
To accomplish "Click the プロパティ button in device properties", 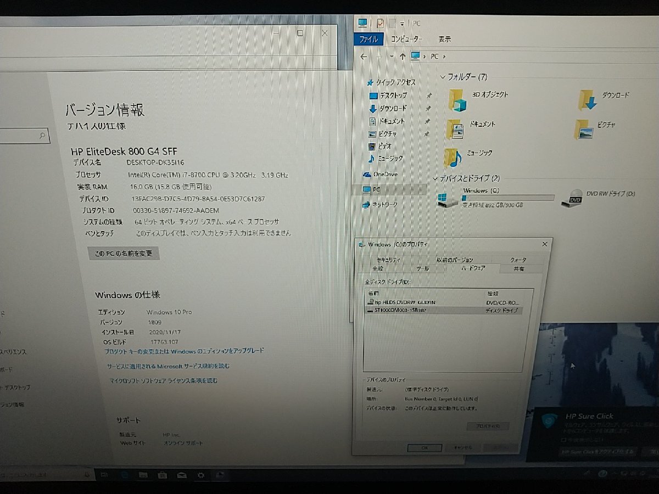I will (488, 426).
